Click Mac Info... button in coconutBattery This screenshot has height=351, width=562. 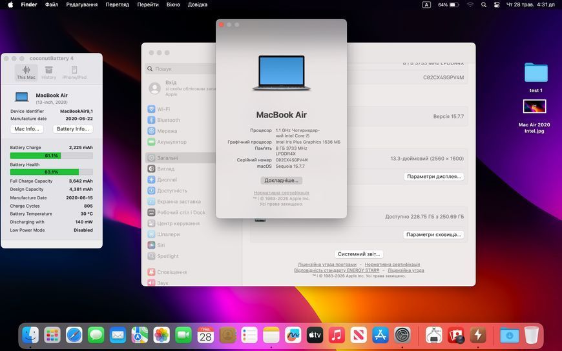27,129
